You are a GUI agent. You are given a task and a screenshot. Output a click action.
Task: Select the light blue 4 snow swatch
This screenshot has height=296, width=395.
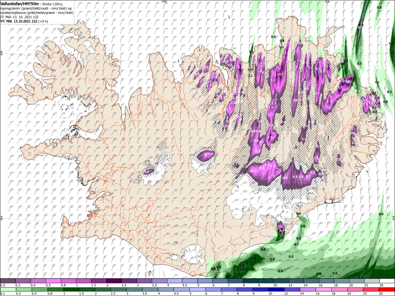click(x=174, y=281)
